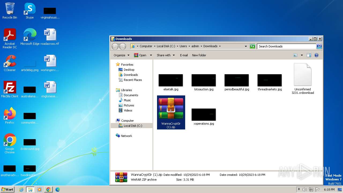Image resolution: width=343 pixels, height=193 pixels.
Task: Go back with Explorer Back arrow
Action: click(x=115, y=46)
